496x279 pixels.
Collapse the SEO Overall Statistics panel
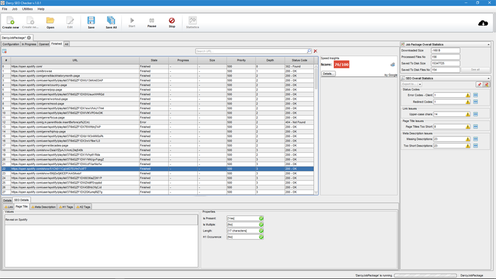(488, 78)
